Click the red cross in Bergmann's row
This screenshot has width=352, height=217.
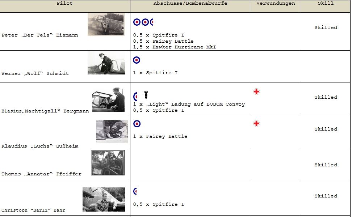coord(256,92)
